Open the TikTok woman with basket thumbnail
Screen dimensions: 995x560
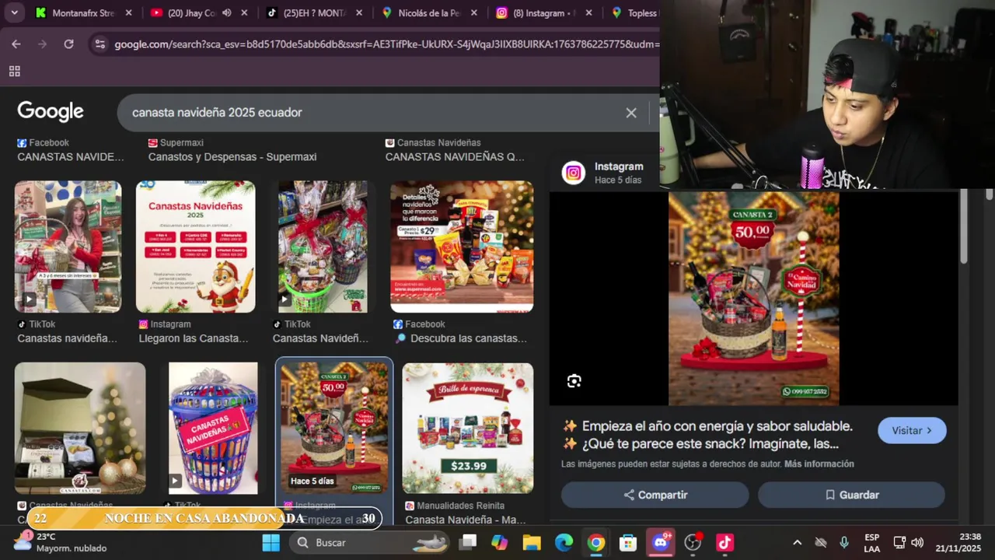click(x=68, y=247)
